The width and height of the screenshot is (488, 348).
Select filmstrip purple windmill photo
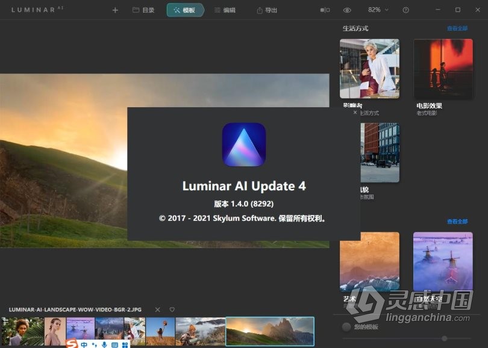click(80, 328)
